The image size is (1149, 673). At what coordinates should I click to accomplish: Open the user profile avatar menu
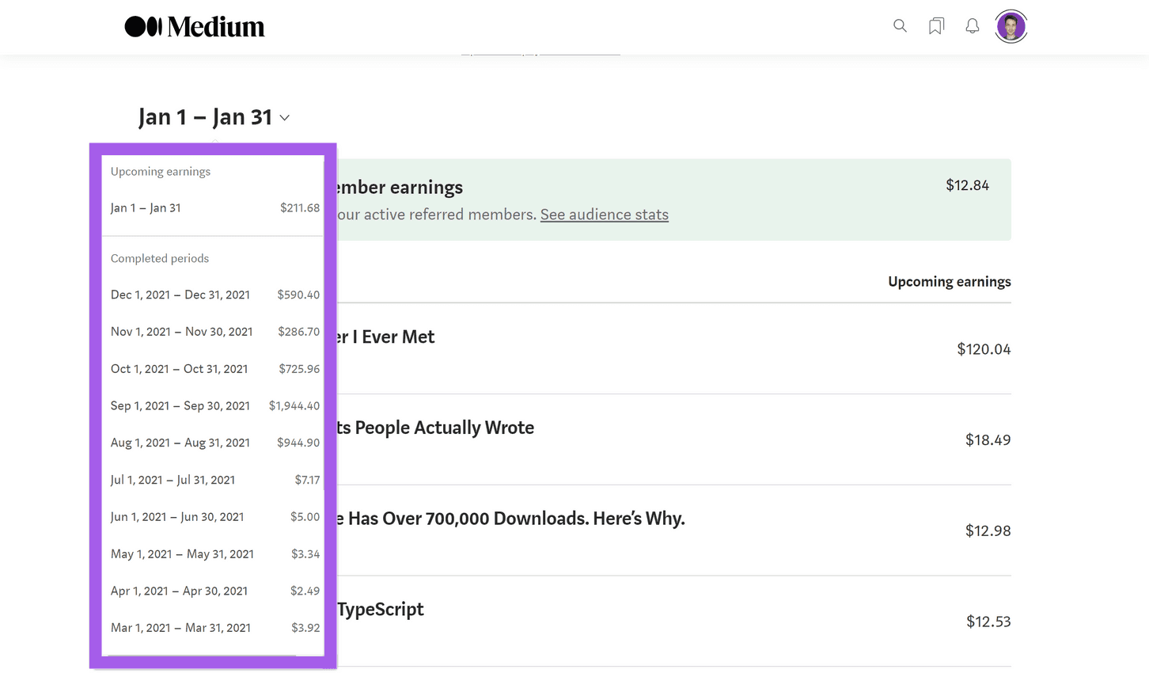coord(1011,26)
